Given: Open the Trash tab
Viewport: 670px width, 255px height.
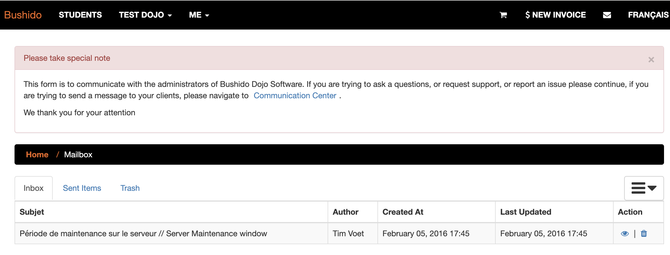Looking at the screenshot, I should tap(130, 188).
